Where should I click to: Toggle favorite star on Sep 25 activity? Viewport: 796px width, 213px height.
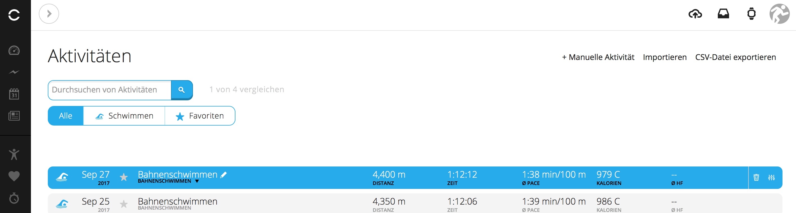point(123,204)
